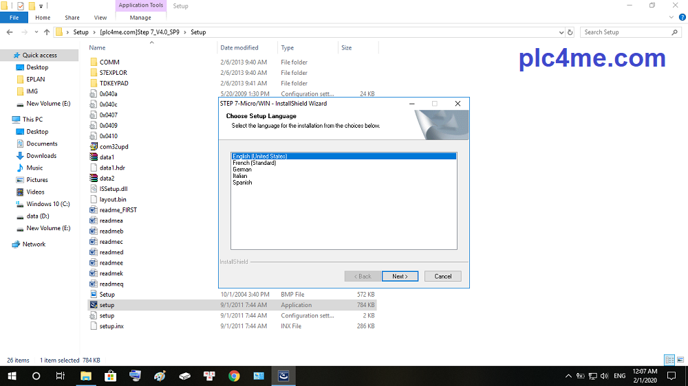Sort files by Size column
This screenshot has width=688, height=386.
[347, 48]
